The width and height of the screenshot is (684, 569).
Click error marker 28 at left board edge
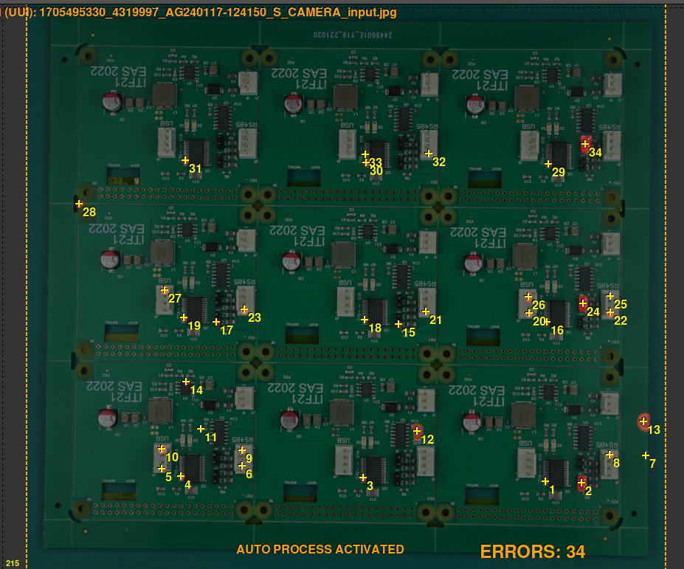tap(79, 203)
